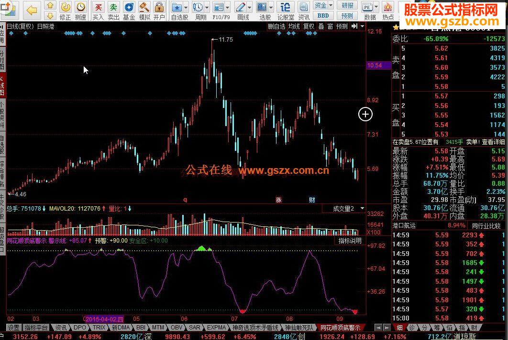Toggle 预测 forecast in chart toolbar
This screenshot has height=340, width=508.
point(342,26)
